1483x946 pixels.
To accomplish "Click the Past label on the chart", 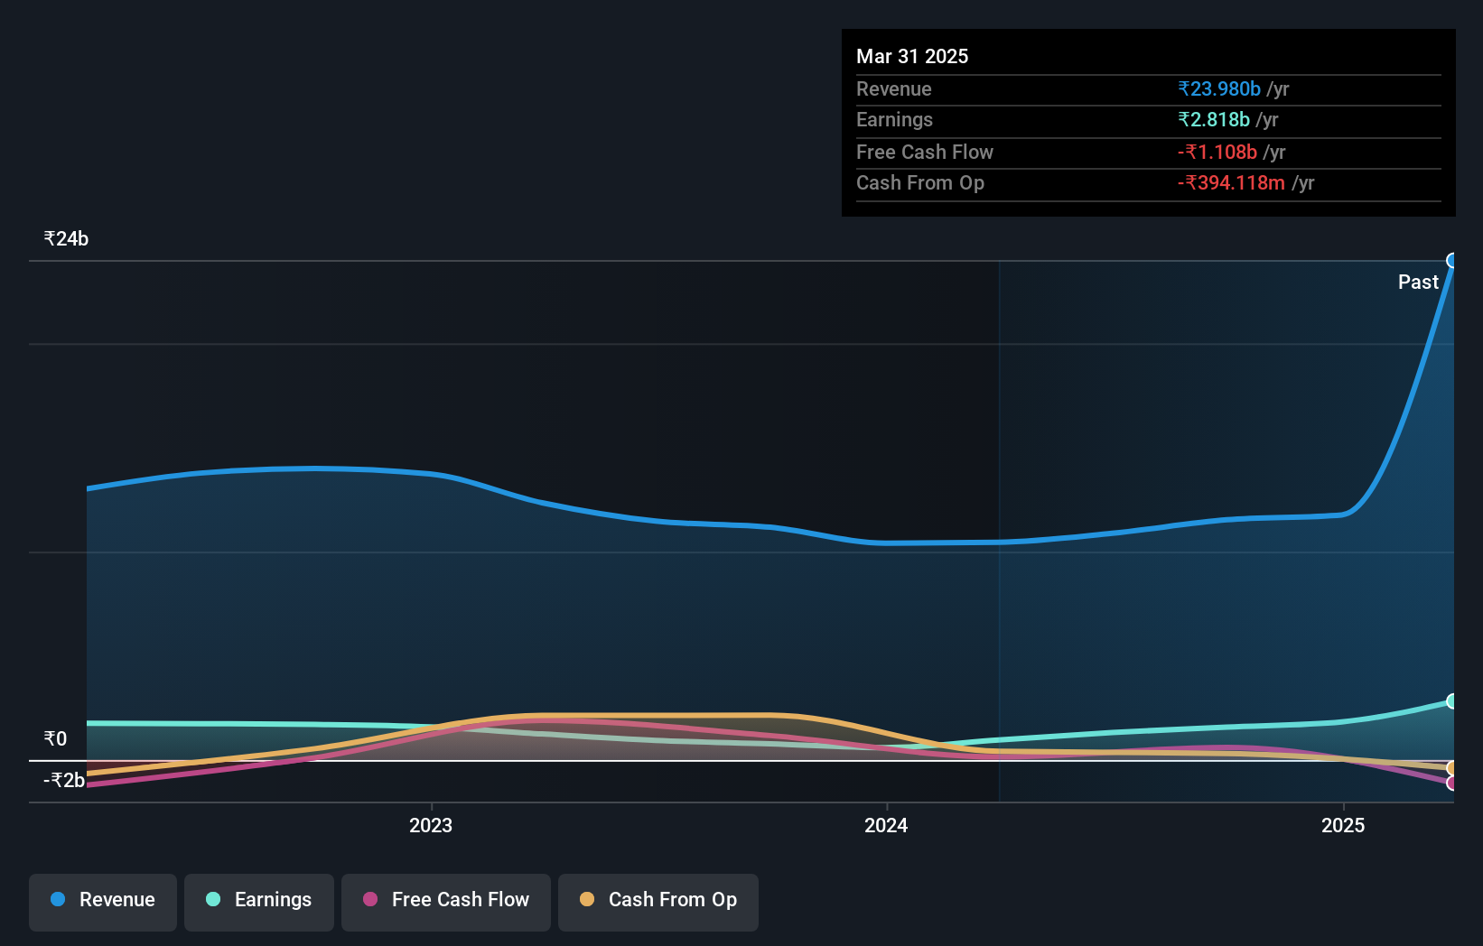I will tap(1418, 282).
